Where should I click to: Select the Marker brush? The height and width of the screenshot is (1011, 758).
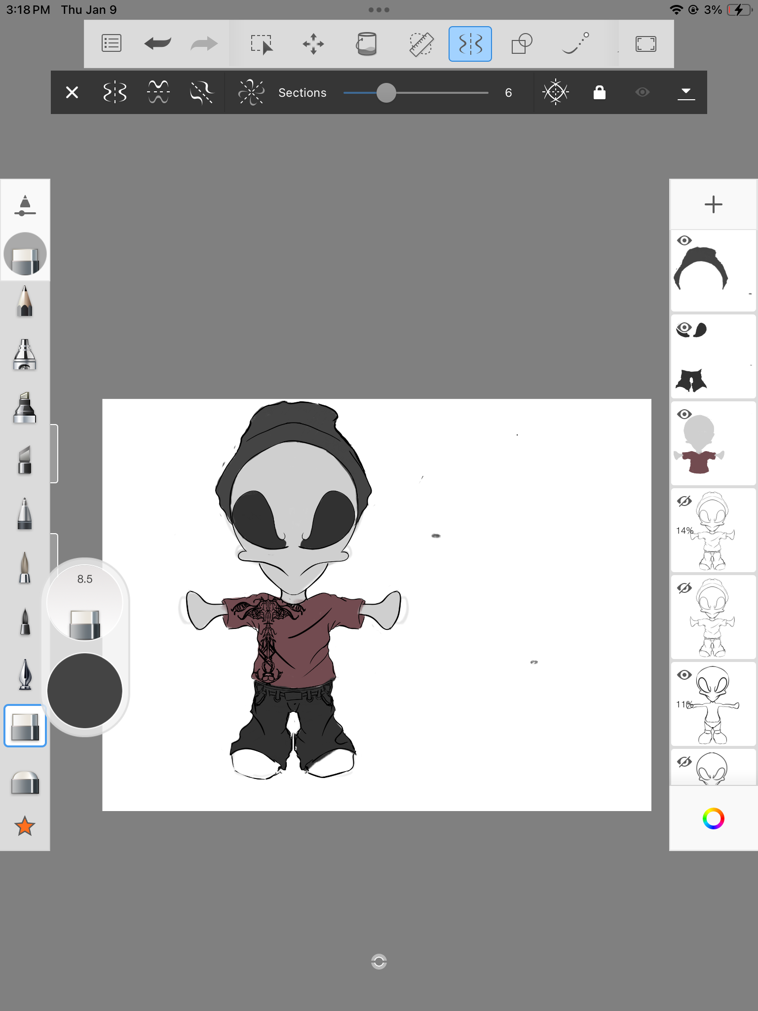(x=25, y=408)
